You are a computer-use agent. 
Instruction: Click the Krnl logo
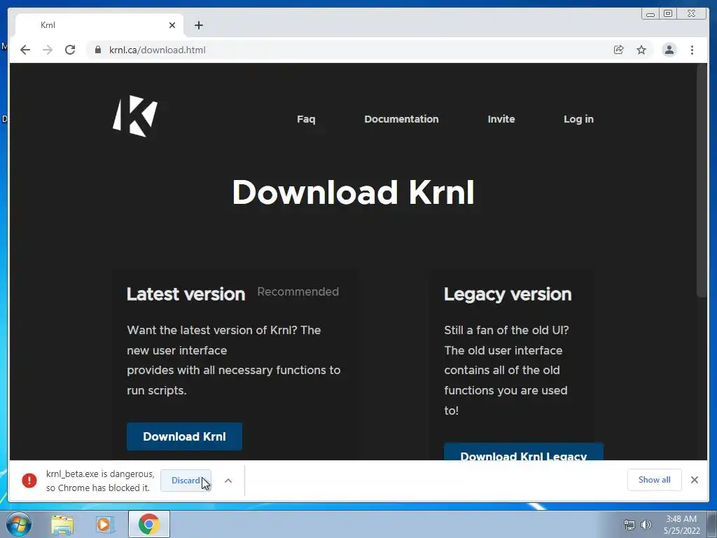135,116
